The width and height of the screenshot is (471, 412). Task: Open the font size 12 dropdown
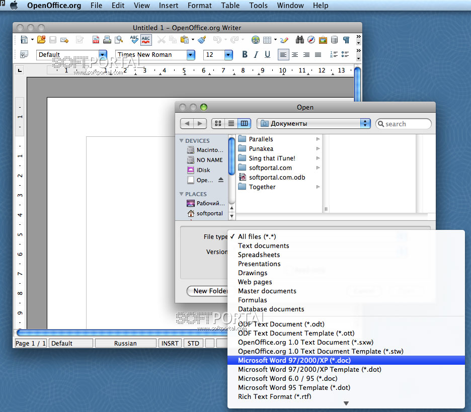point(228,55)
